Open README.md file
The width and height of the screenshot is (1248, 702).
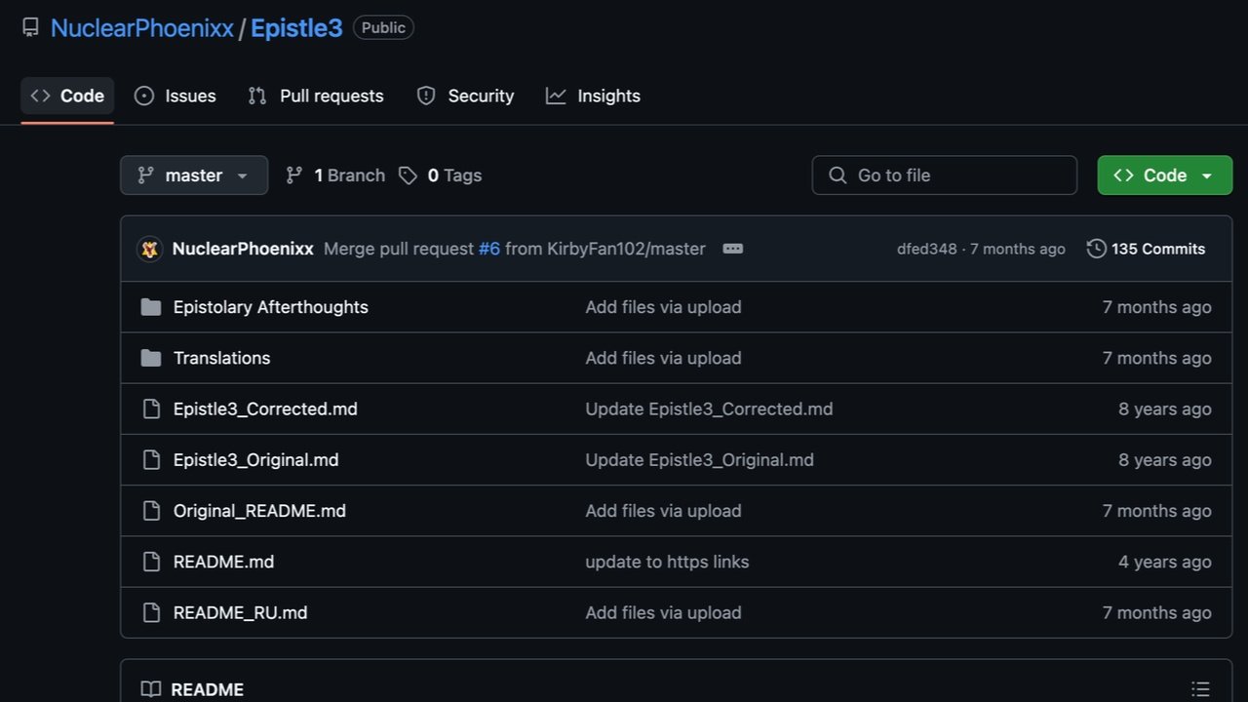[224, 562]
